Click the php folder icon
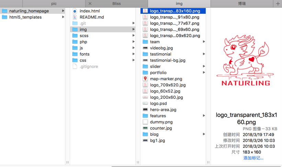Screen dimensions: 282x167 click(75, 41)
